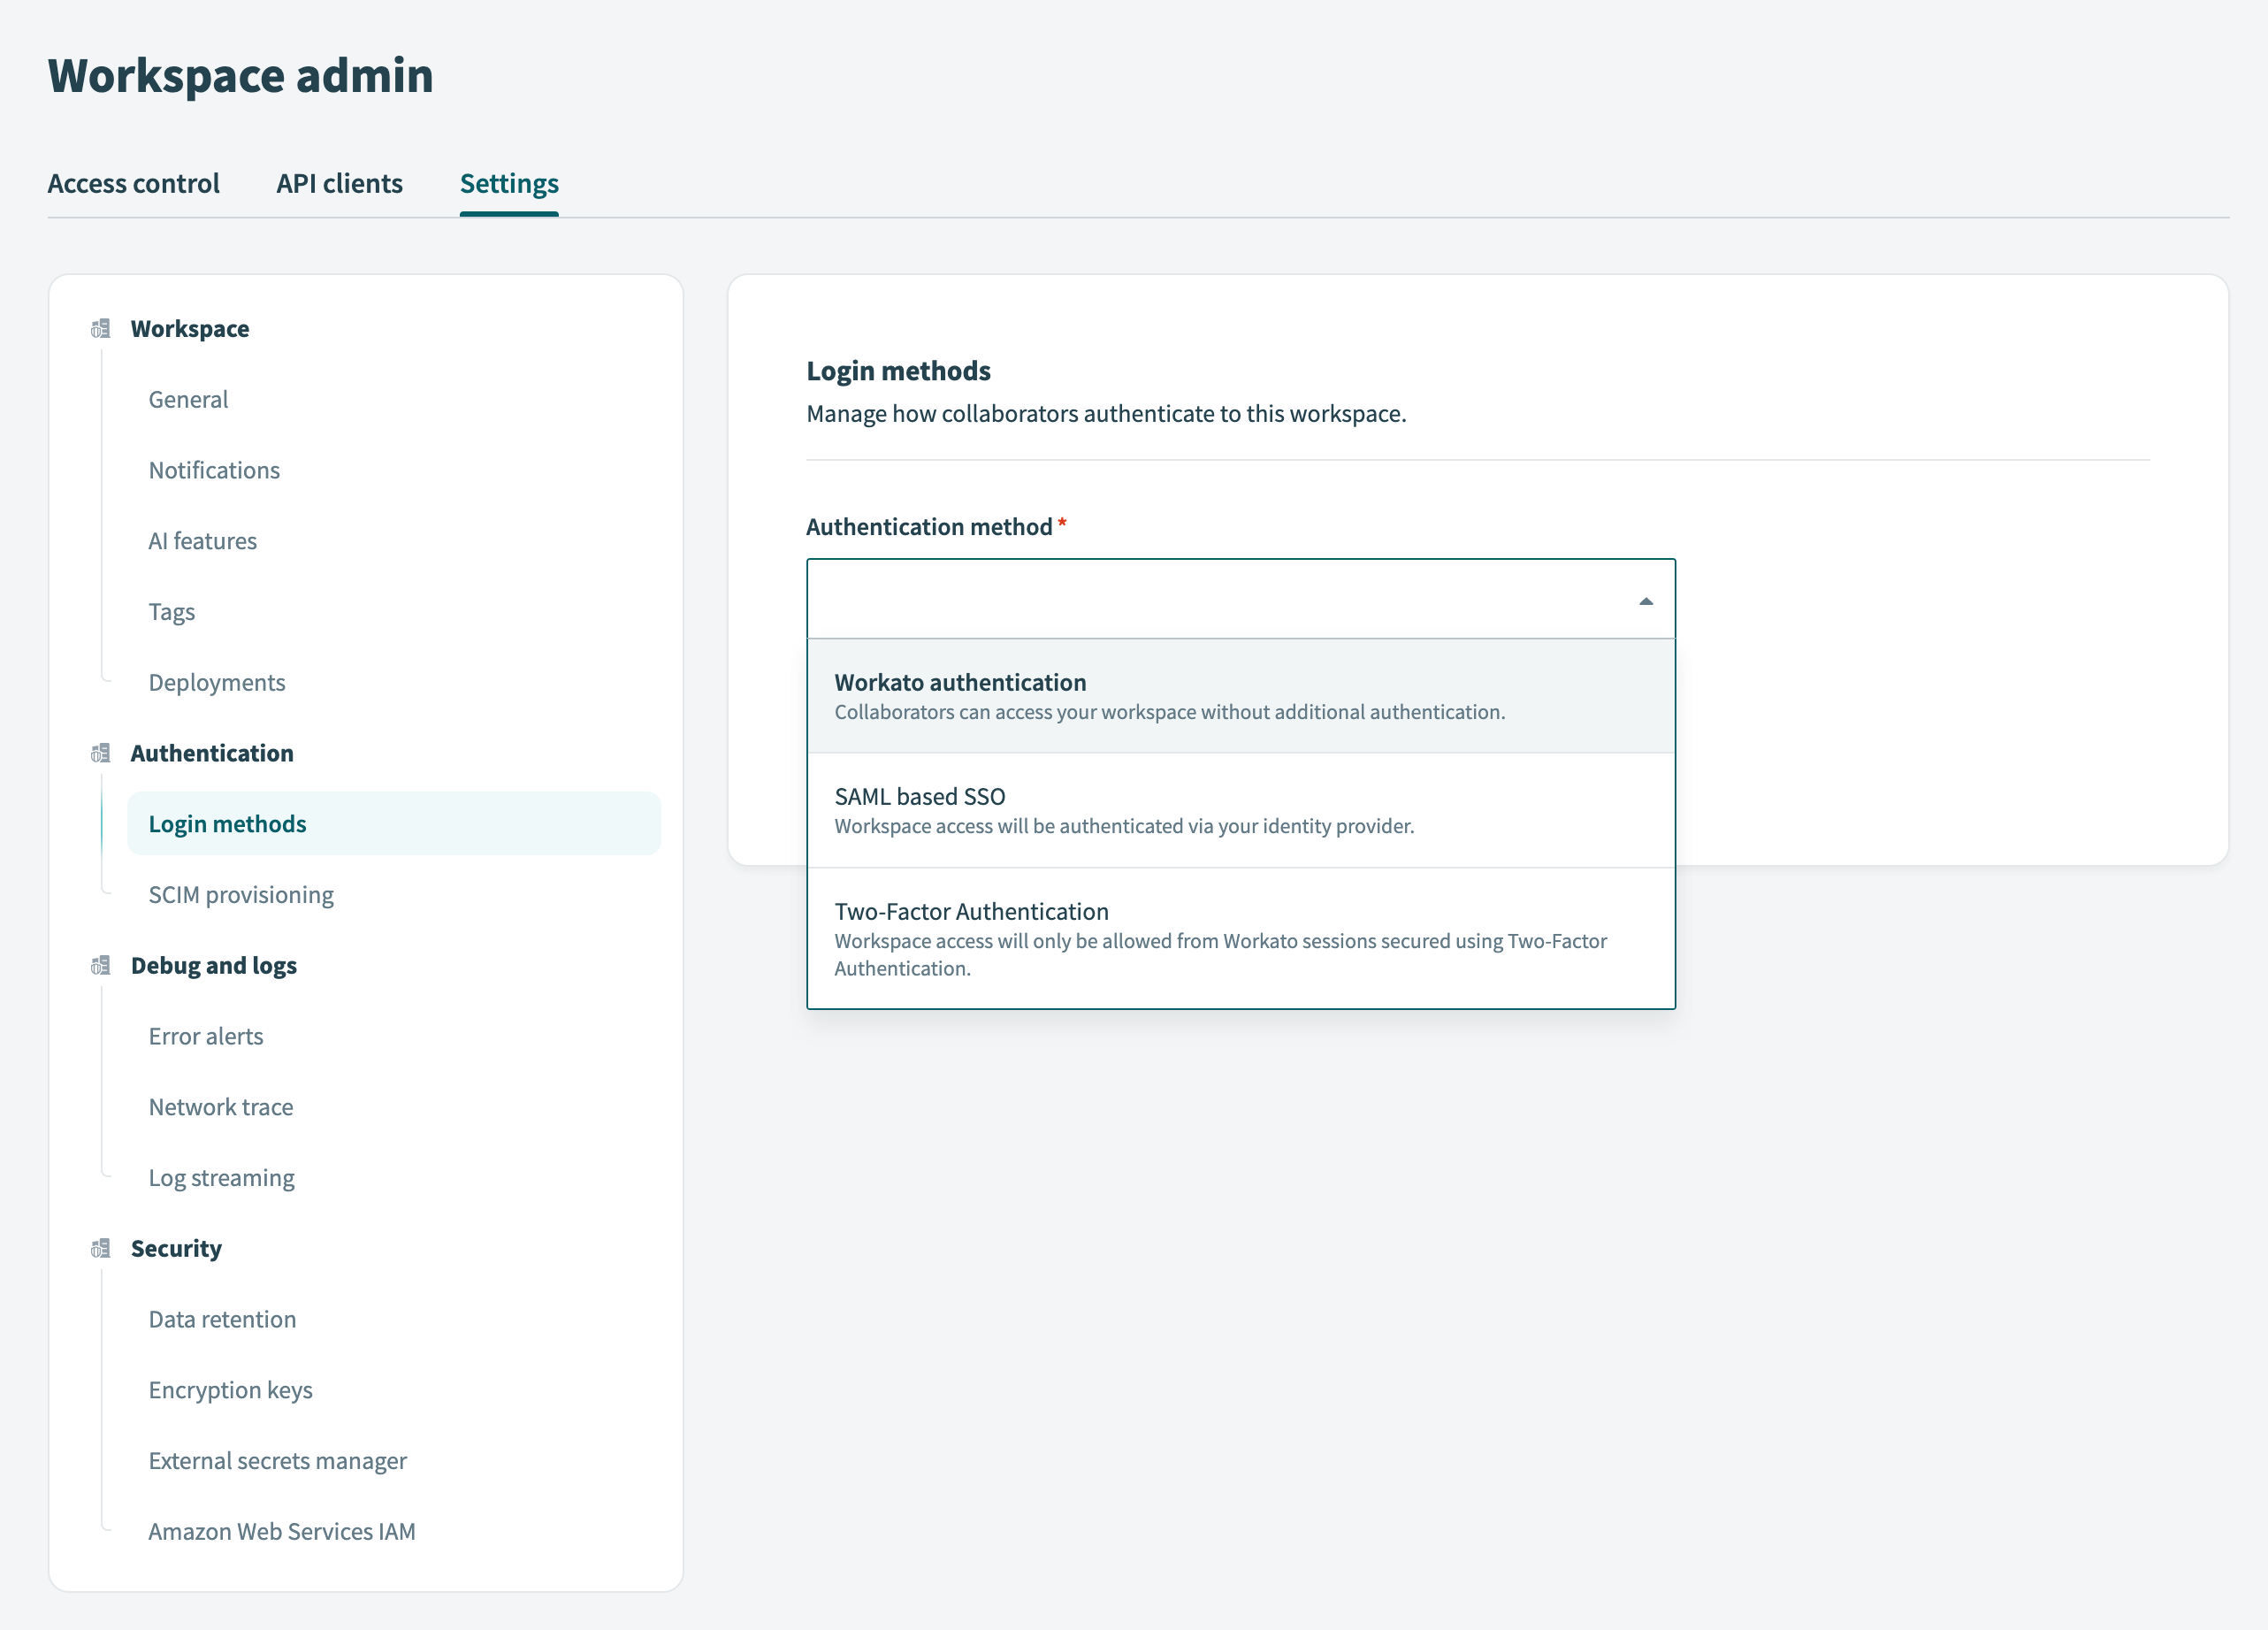The height and width of the screenshot is (1630, 2268).
Task: Open the AI features settings
Action: [203, 540]
